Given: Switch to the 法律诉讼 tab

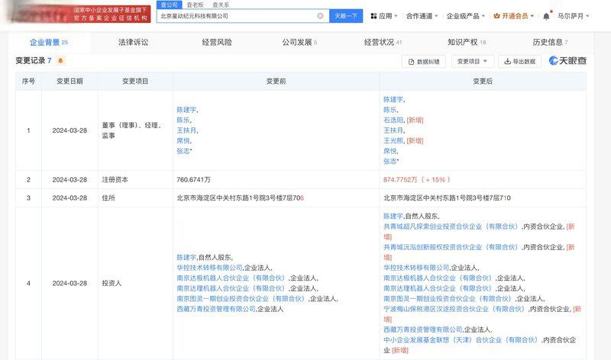Looking at the screenshot, I should click(134, 43).
